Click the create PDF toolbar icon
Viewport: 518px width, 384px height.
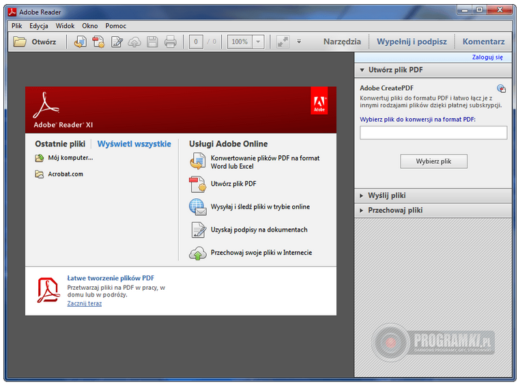98,42
